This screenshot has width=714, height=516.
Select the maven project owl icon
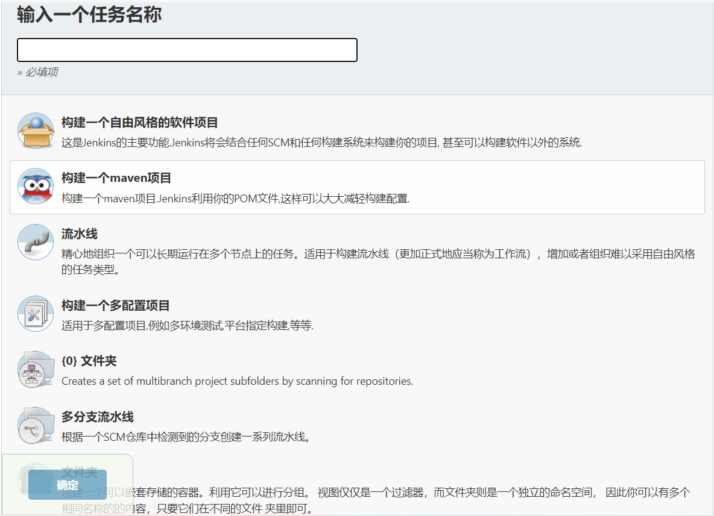(36, 187)
